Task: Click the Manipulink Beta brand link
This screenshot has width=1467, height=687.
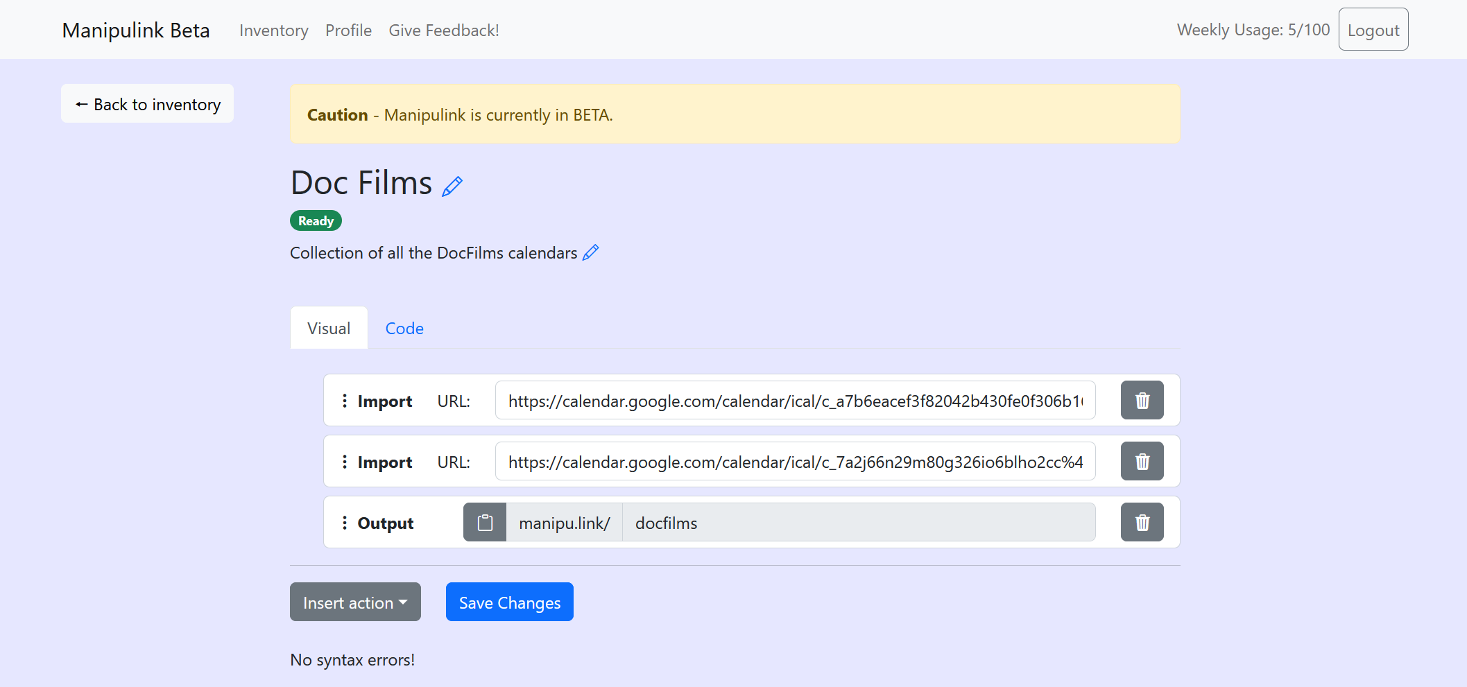Action: (136, 31)
